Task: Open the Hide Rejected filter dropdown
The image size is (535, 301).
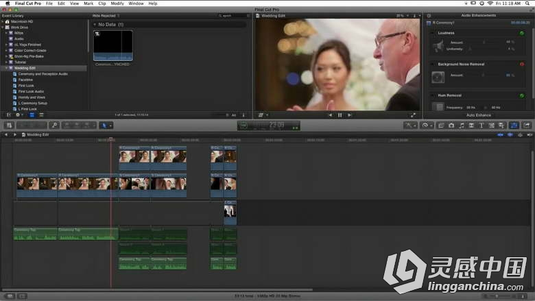Action: 106,16
